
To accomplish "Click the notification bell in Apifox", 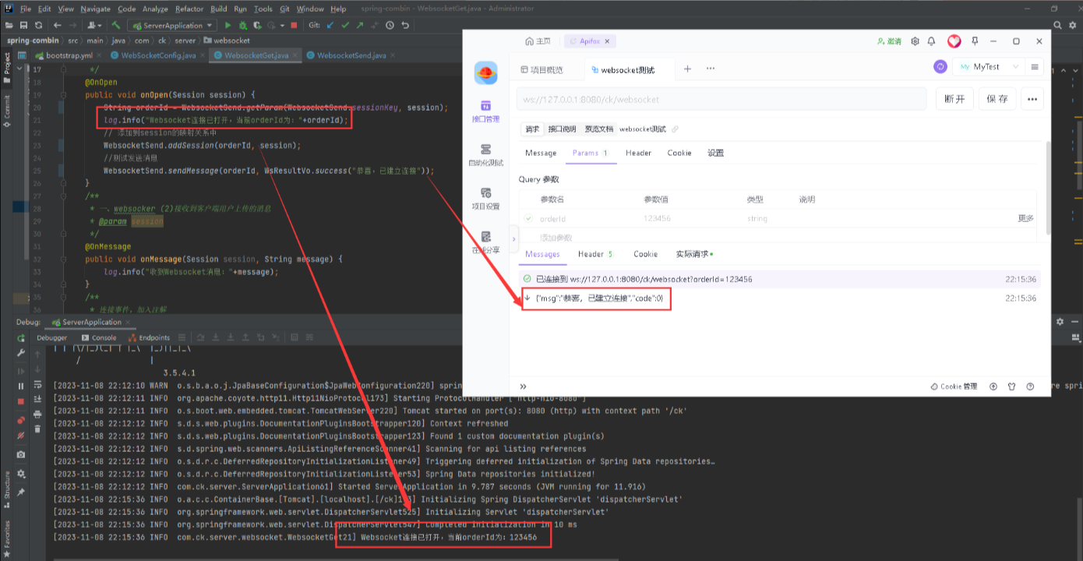I will 931,41.
